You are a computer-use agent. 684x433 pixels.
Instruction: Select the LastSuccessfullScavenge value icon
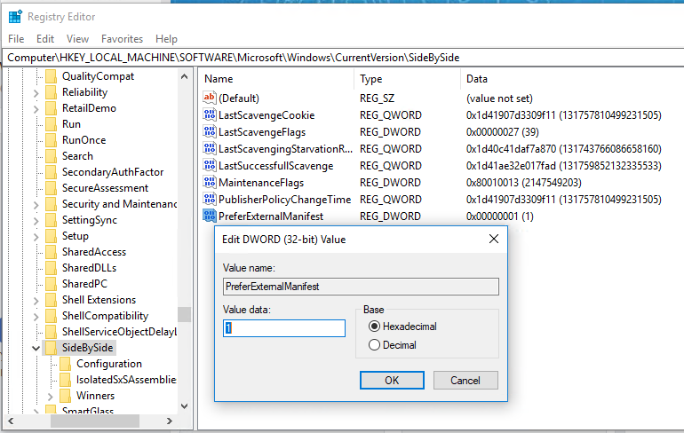click(x=210, y=166)
